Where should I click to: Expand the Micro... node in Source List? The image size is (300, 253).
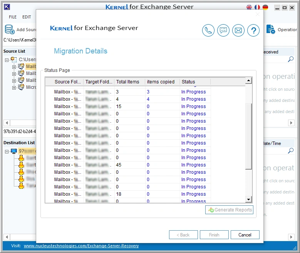(14, 88)
